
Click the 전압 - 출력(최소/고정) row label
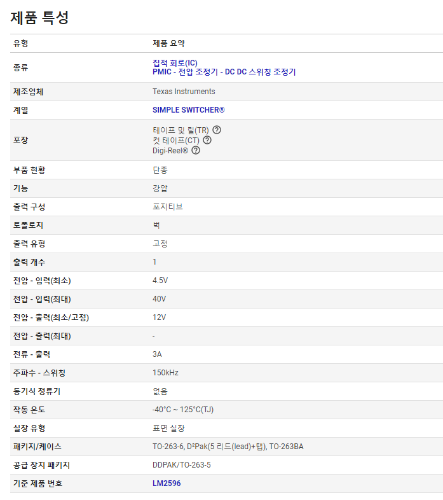[51, 317]
